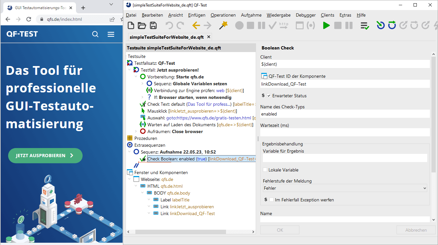Viewport: 438px width, 245px height.
Task: Click share icon in browser address bar
Action: pos(112,19)
